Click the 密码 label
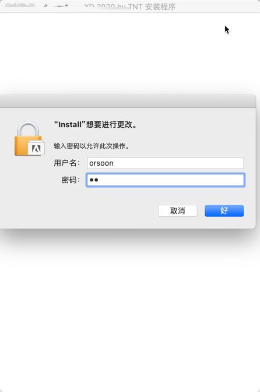 (x=71, y=180)
